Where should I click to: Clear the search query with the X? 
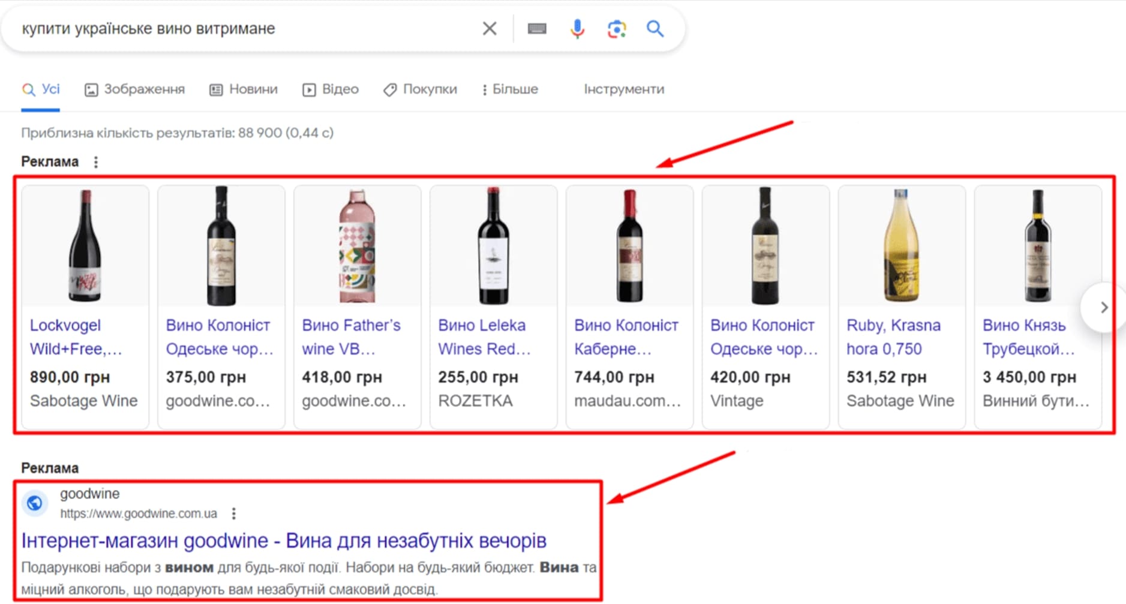(x=489, y=28)
